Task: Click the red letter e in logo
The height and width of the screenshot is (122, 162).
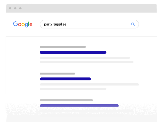Action: click(x=31, y=25)
